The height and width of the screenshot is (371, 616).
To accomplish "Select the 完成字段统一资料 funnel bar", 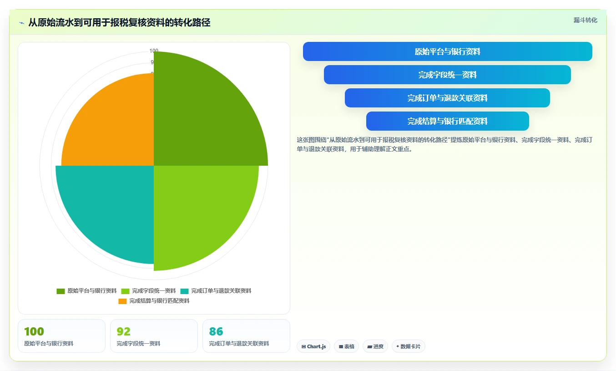I will click(447, 75).
